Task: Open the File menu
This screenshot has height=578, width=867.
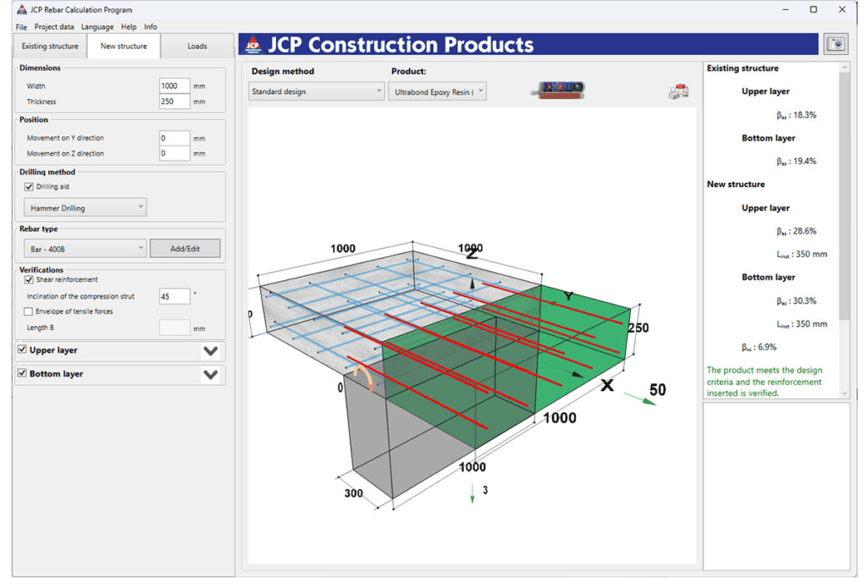Action: 21,26
